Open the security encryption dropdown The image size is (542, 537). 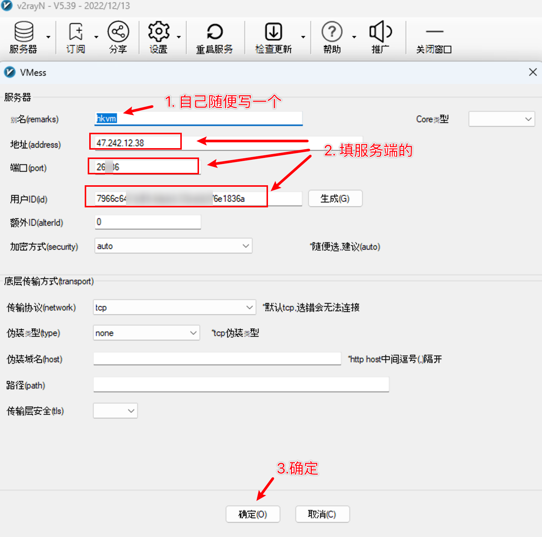tap(173, 246)
